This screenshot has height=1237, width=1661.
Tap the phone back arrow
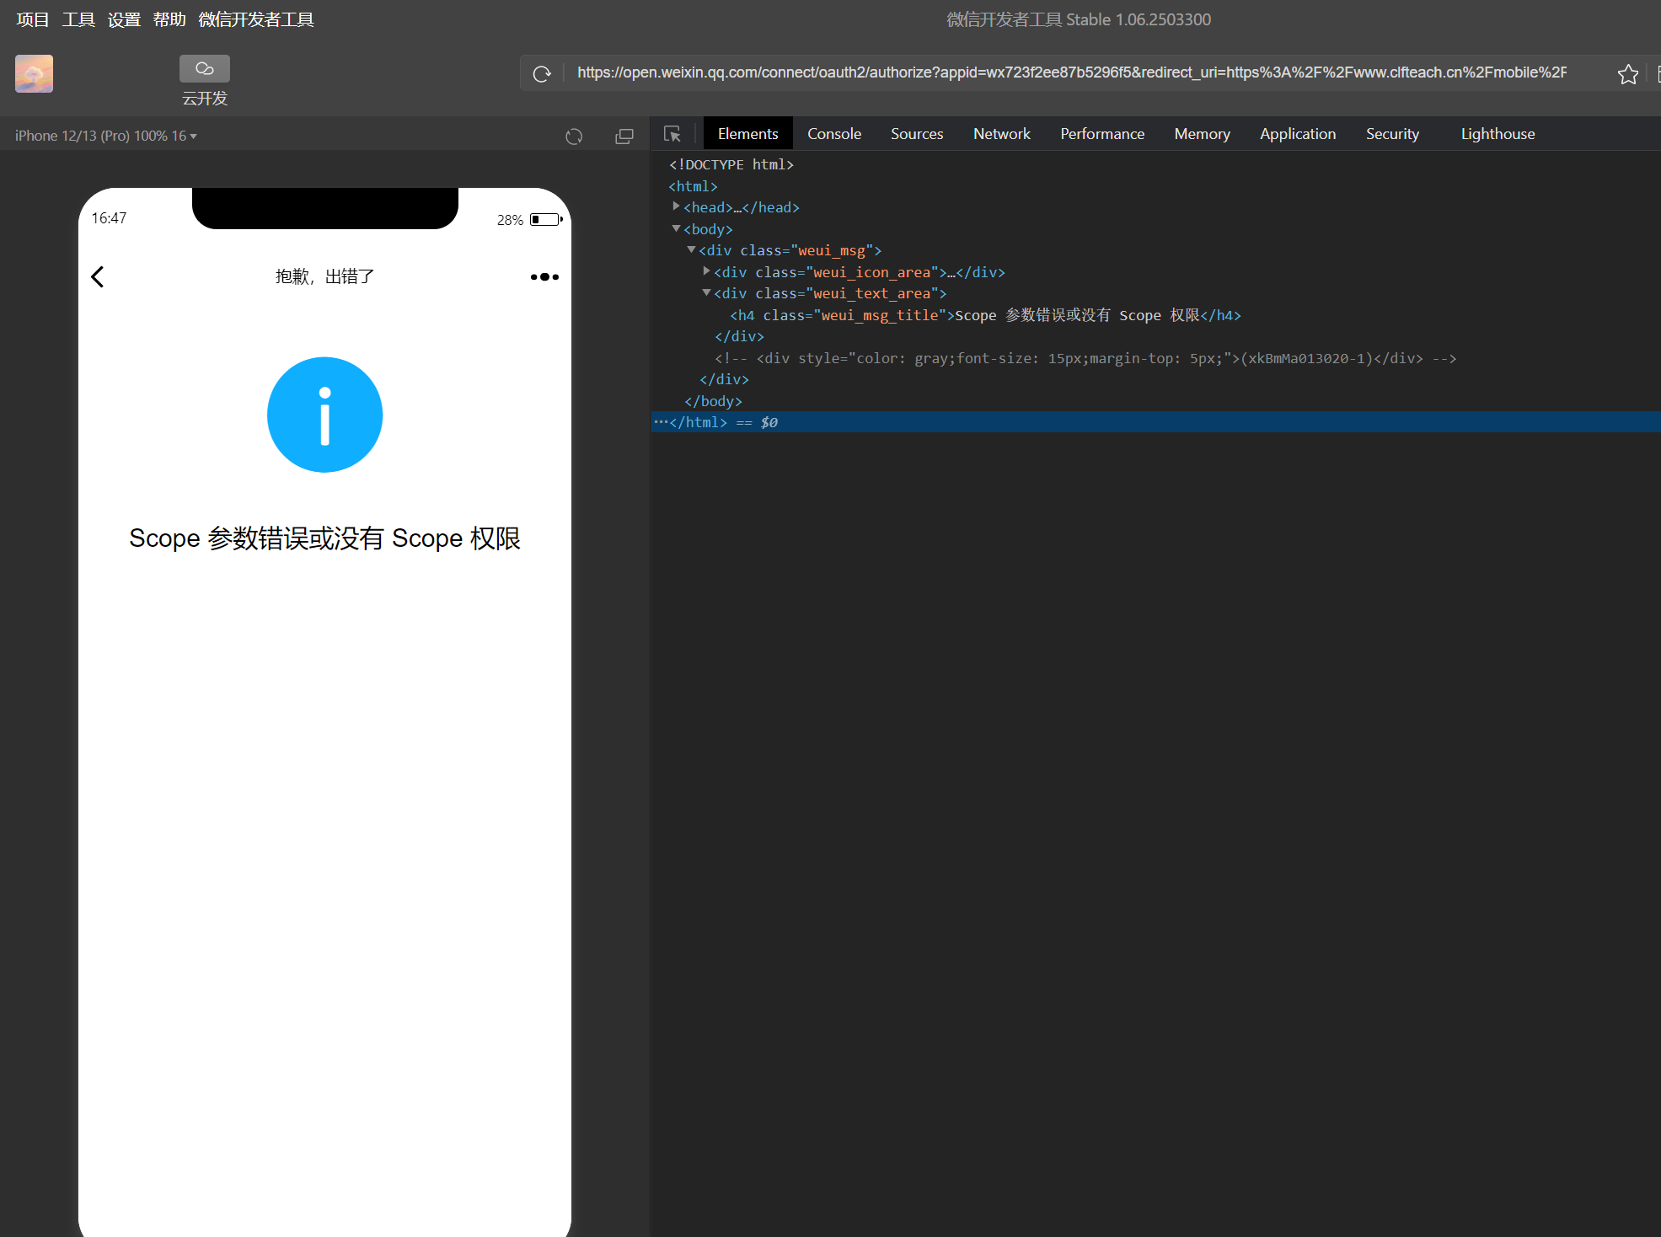[x=98, y=276]
